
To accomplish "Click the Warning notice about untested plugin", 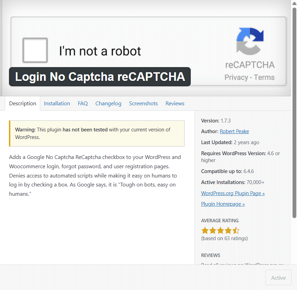I will click(x=97, y=133).
